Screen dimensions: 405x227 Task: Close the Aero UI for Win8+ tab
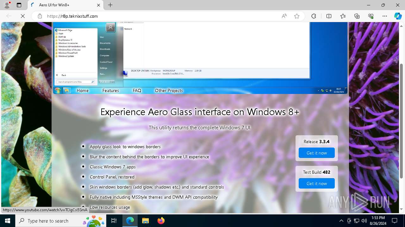[x=98, y=5]
